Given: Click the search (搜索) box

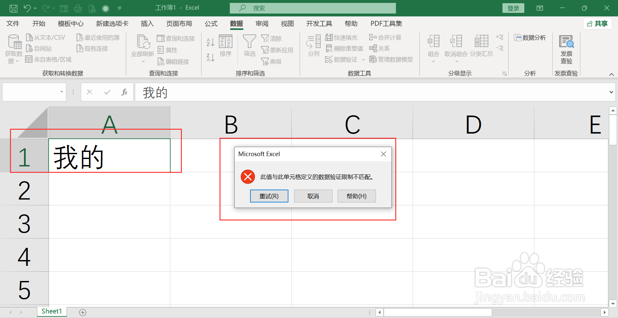Looking at the screenshot, I should 313,8.
